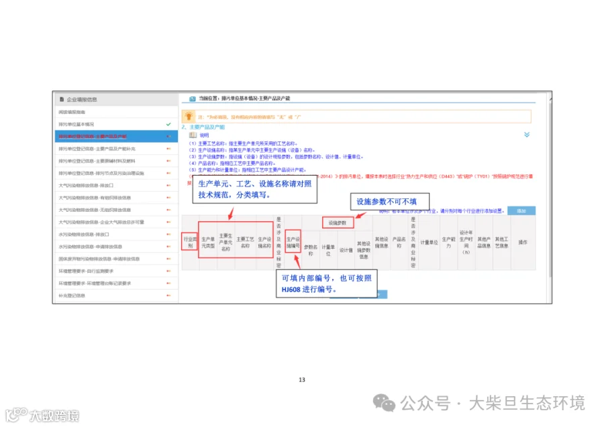The width and height of the screenshot is (604, 427).
Task: Click 设计年生产时间(h) column header
Action: tap(466, 243)
